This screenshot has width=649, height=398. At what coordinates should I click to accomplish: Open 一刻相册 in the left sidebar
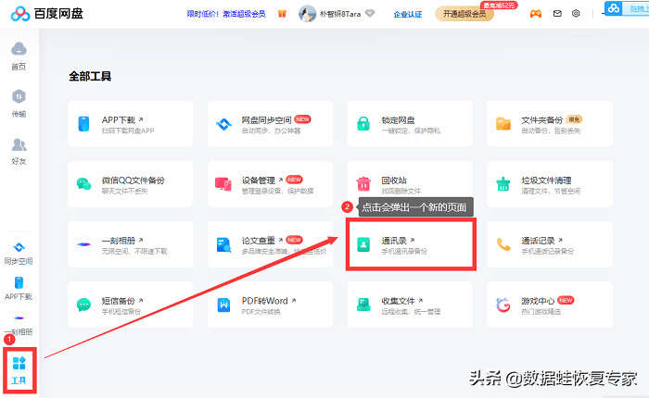(19, 325)
